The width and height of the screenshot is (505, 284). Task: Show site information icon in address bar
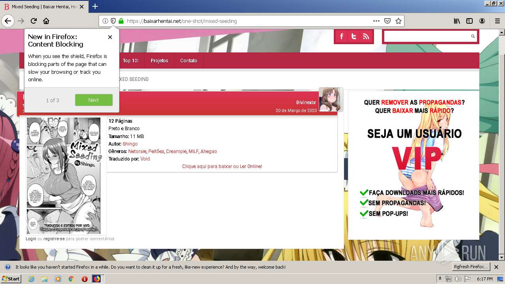click(x=105, y=21)
